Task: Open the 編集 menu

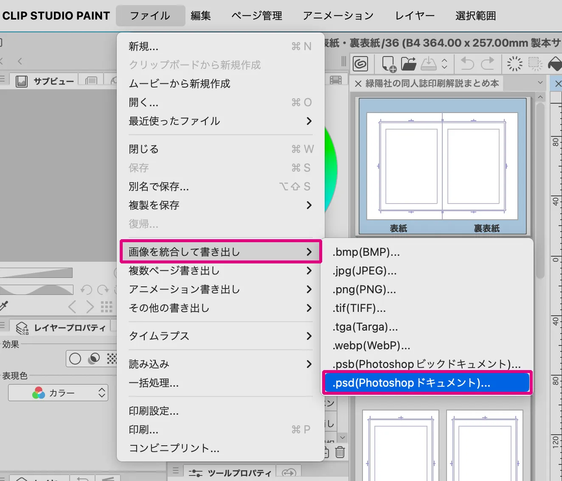Action: tap(201, 16)
